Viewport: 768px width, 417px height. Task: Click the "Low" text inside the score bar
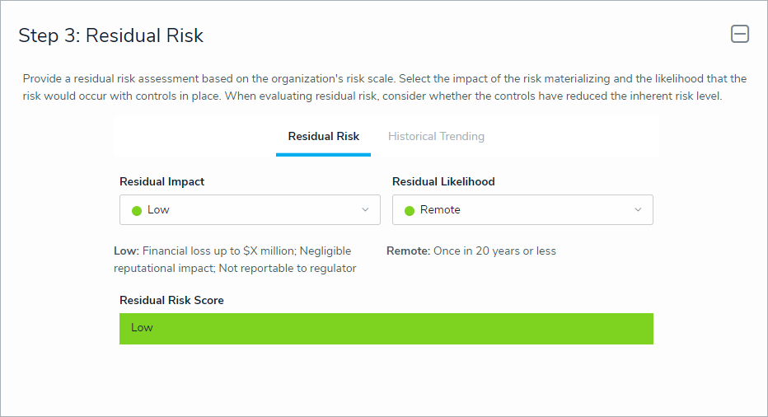[x=142, y=327]
